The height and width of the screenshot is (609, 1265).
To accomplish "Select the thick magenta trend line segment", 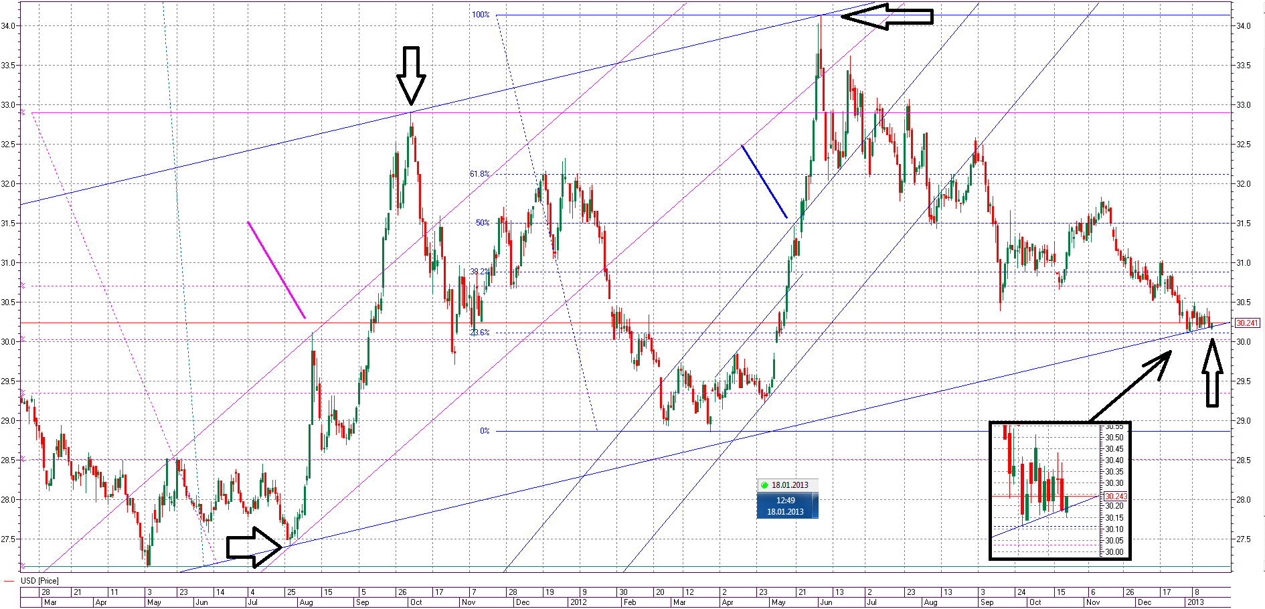I will [276, 270].
